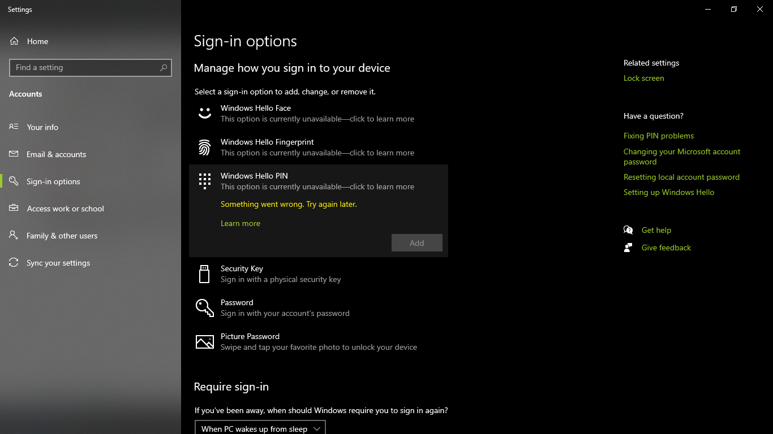Viewport: 773px width, 434px height.
Task: Select the Password sign-in option
Action: tap(319, 307)
